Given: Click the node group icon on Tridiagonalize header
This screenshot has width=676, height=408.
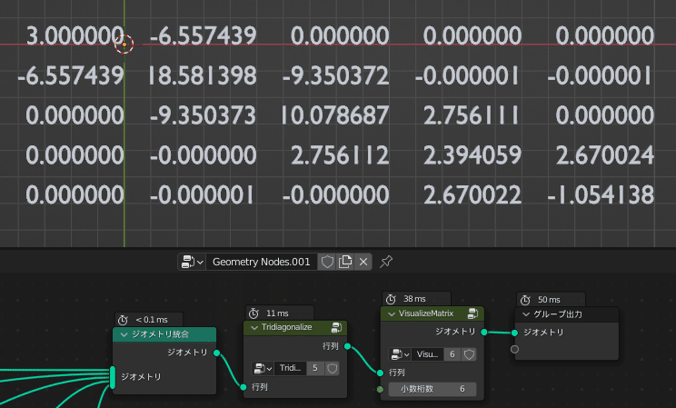Looking at the screenshot, I should click(x=337, y=327).
